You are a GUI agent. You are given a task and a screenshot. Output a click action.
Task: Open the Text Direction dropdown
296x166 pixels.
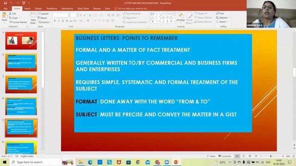[132, 13]
